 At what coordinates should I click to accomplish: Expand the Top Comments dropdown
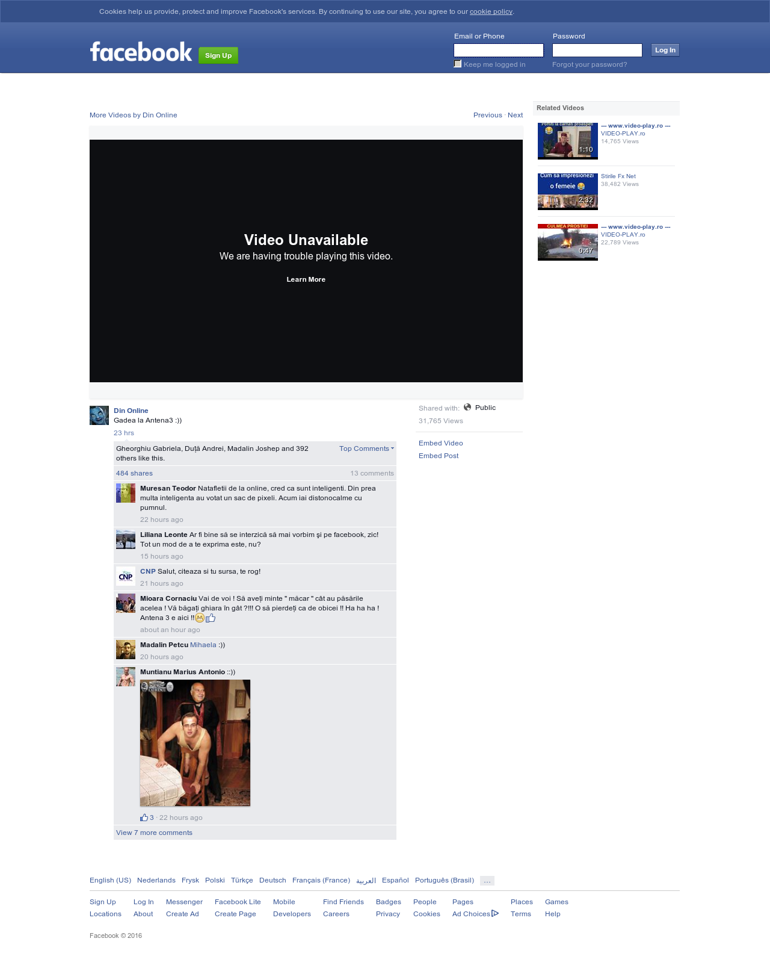[x=366, y=448]
